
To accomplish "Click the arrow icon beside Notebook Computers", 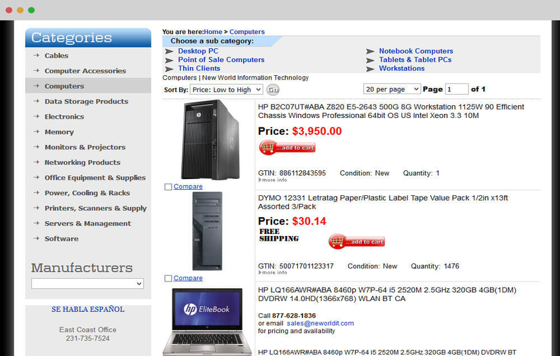I will coord(371,52).
